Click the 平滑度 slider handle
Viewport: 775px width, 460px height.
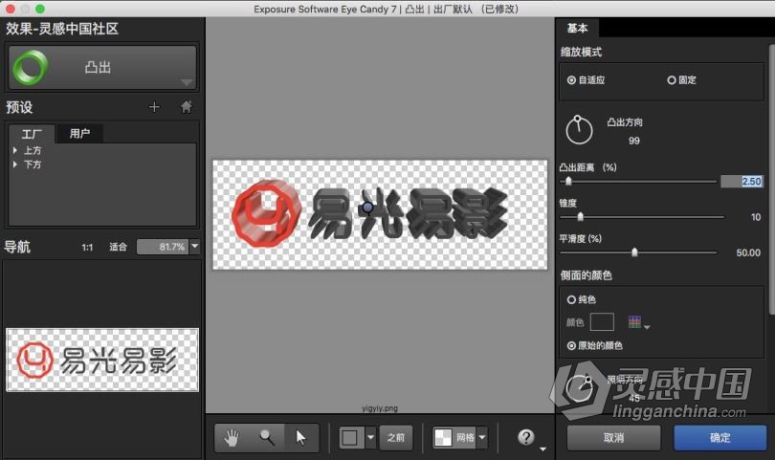tap(634, 252)
